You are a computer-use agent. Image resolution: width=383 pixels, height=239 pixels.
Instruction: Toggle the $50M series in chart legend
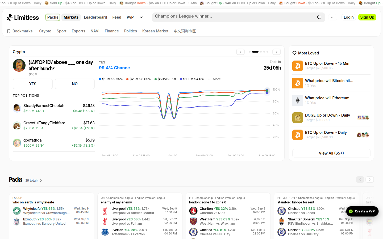pos(165,79)
